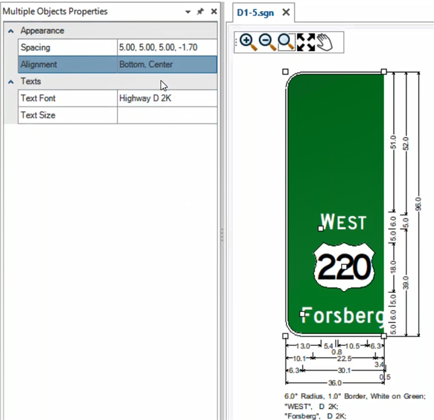Pin the Multiple Objects Properties panel
434x420 pixels.
tap(200, 11)
